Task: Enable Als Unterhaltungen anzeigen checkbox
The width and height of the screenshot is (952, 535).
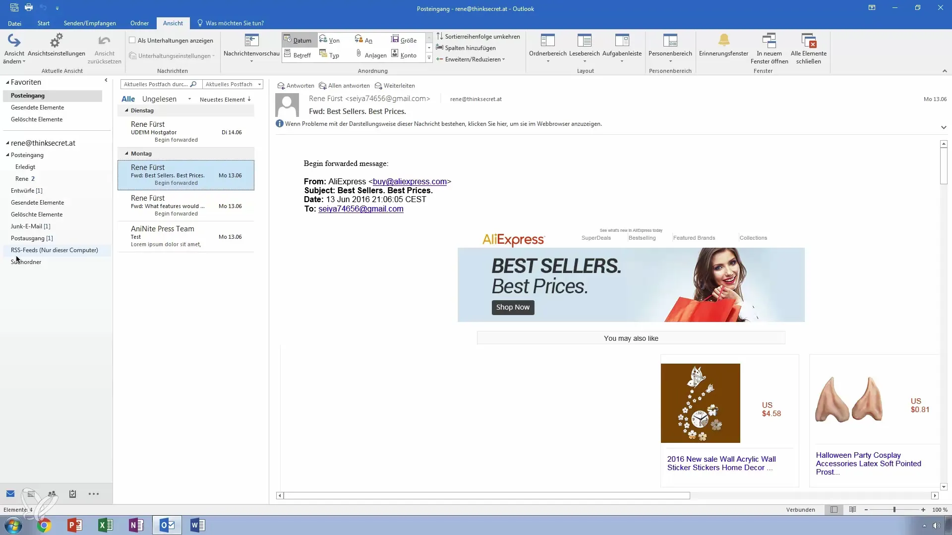Action: tap(132, 40)
